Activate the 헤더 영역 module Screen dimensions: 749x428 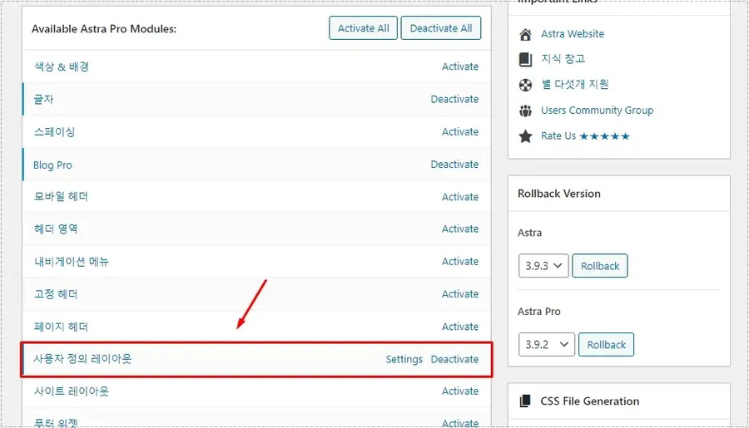click(460, 229)
